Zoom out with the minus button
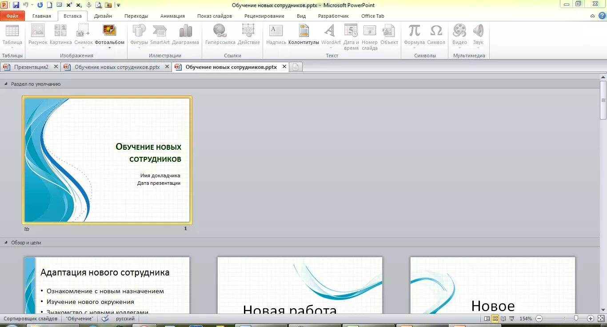 click(x=539, y=319)
